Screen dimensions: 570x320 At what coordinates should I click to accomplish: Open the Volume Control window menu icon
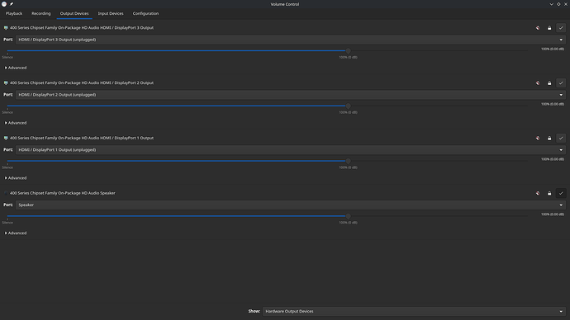pos(4,4)
